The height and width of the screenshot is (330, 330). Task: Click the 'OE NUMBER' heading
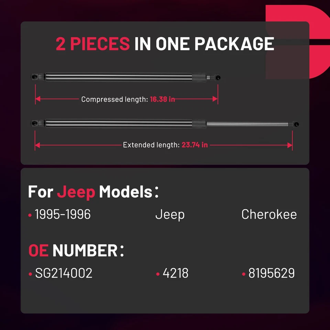[76, 251]
